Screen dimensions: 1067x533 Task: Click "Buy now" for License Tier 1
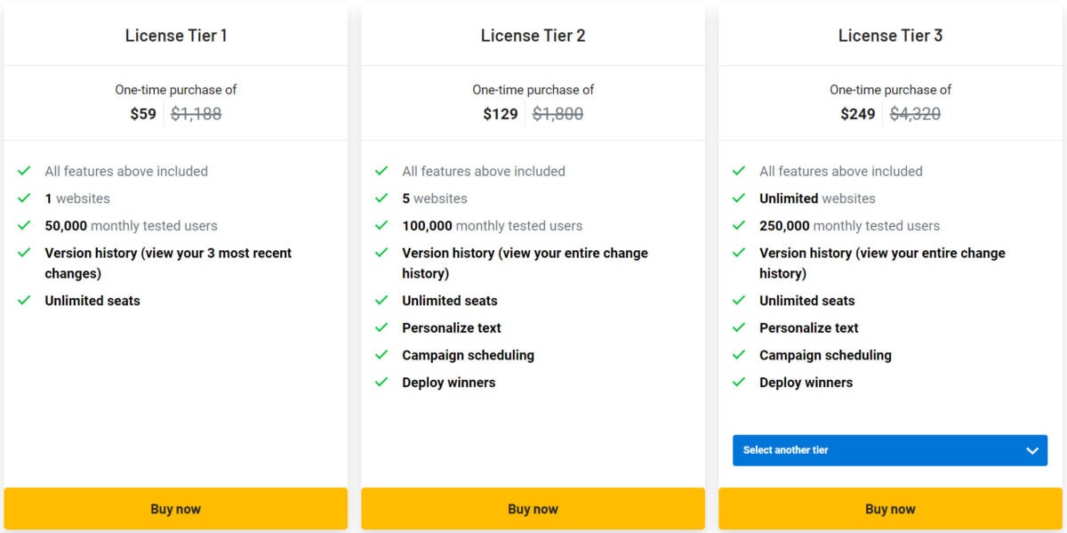pyautogui.click(x=175, y=508)
